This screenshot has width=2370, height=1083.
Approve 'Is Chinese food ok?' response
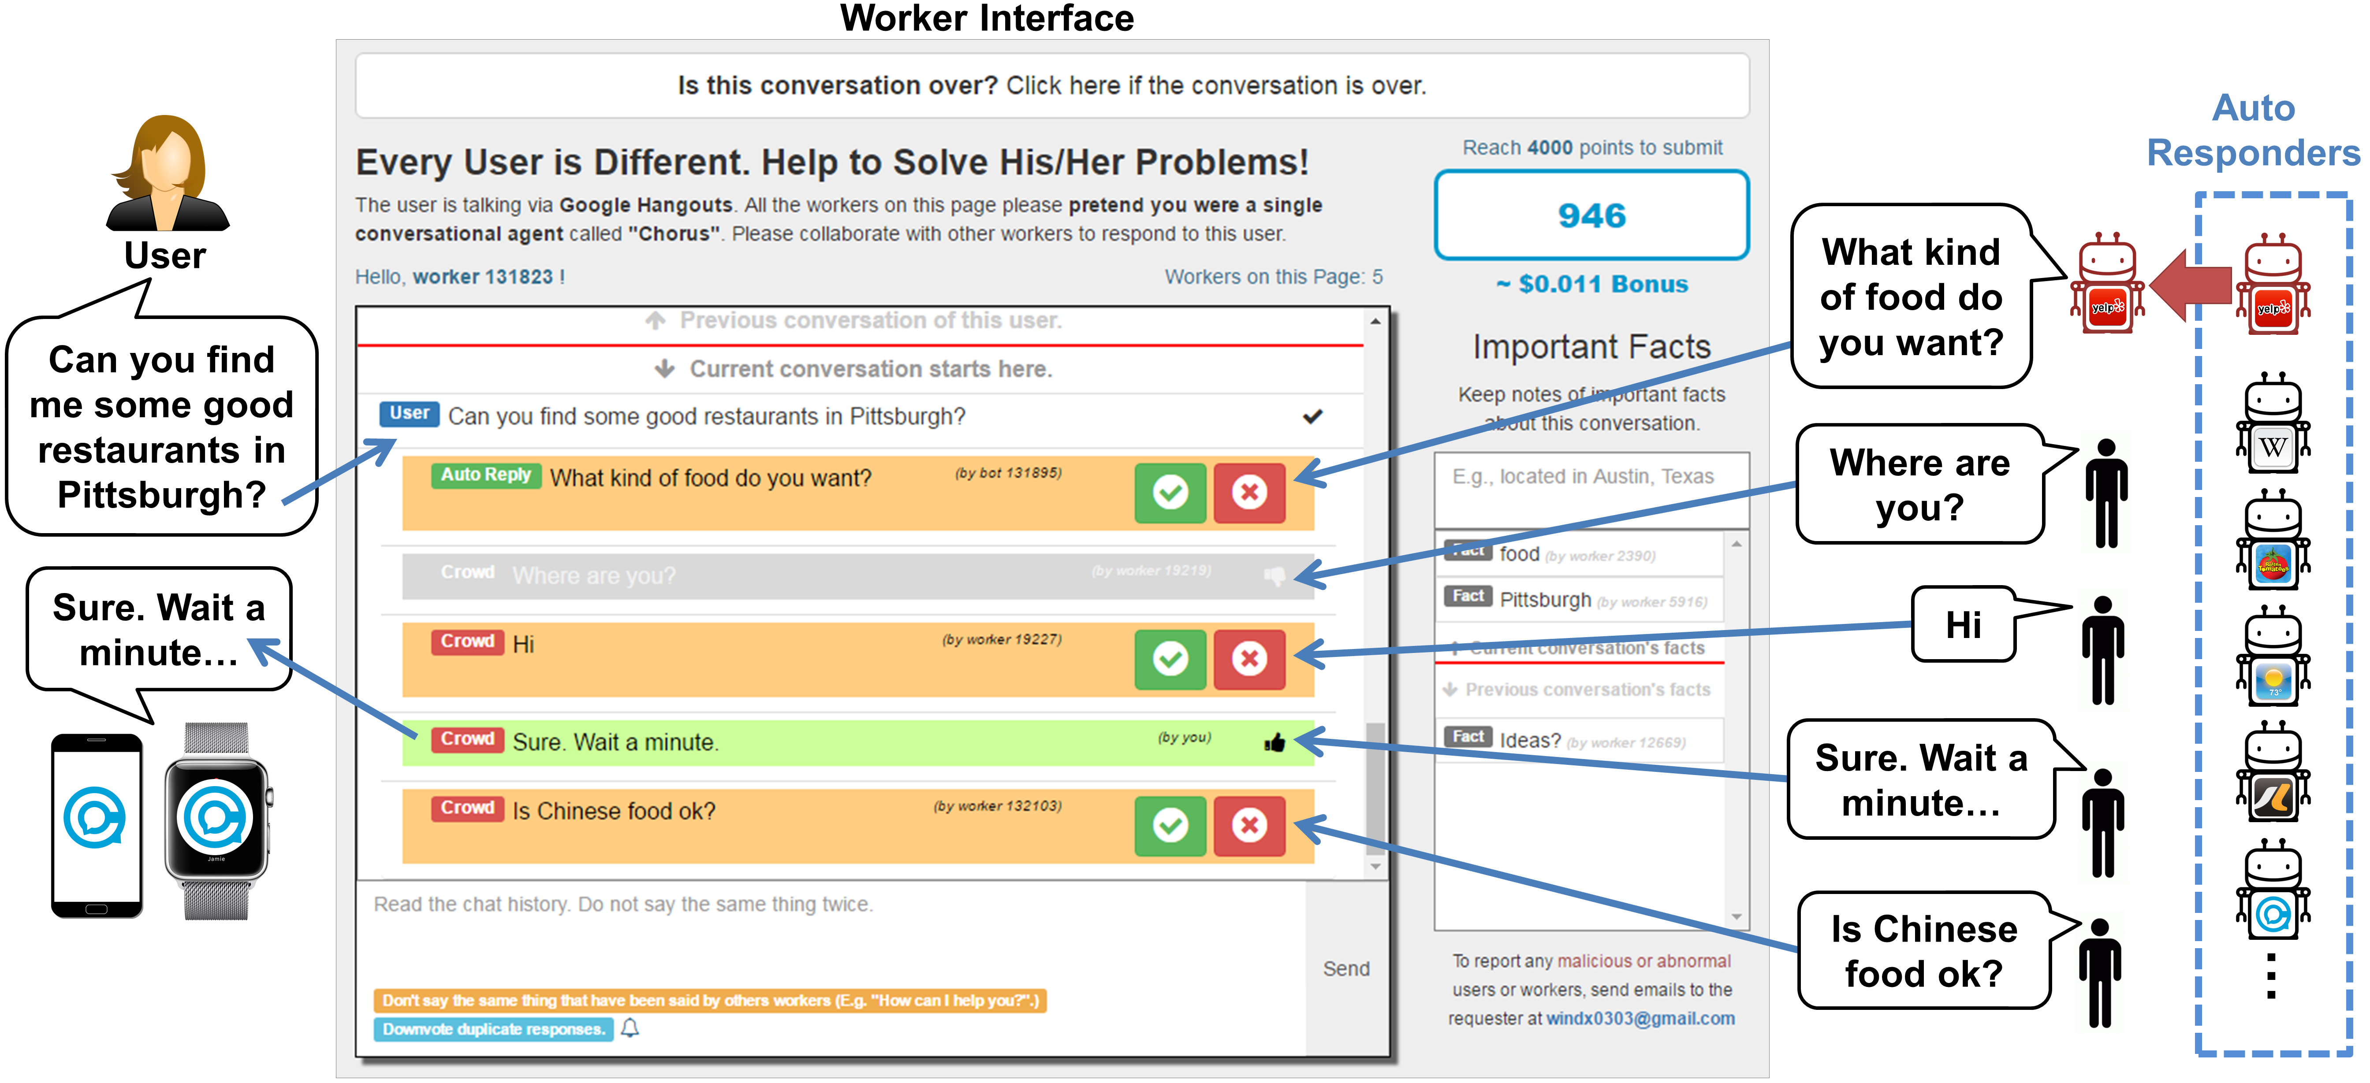[1170, 826]
